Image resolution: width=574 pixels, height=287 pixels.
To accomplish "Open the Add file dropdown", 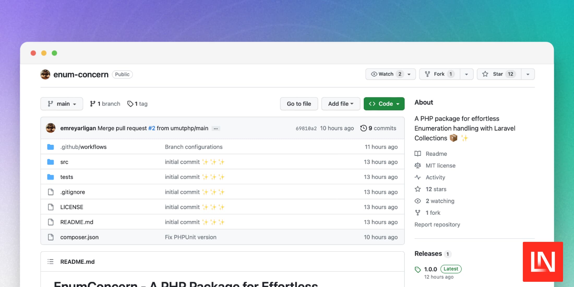I will tap(341, 104).
